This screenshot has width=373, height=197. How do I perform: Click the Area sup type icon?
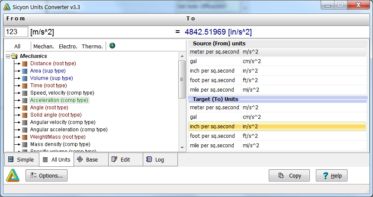pos(25,71)
